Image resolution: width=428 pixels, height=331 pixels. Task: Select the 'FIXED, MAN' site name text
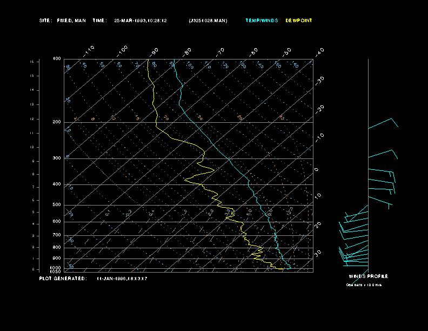pos(71,21)
